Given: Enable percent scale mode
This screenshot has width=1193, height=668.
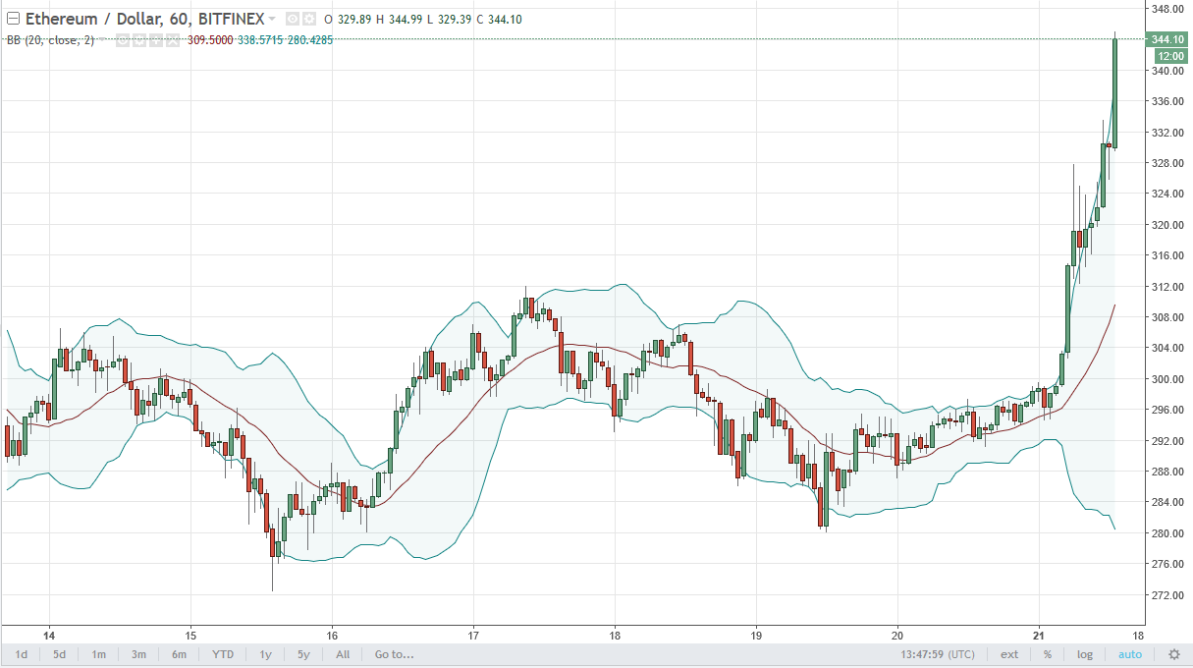Looking at the screenshot, I should 1048,654.
